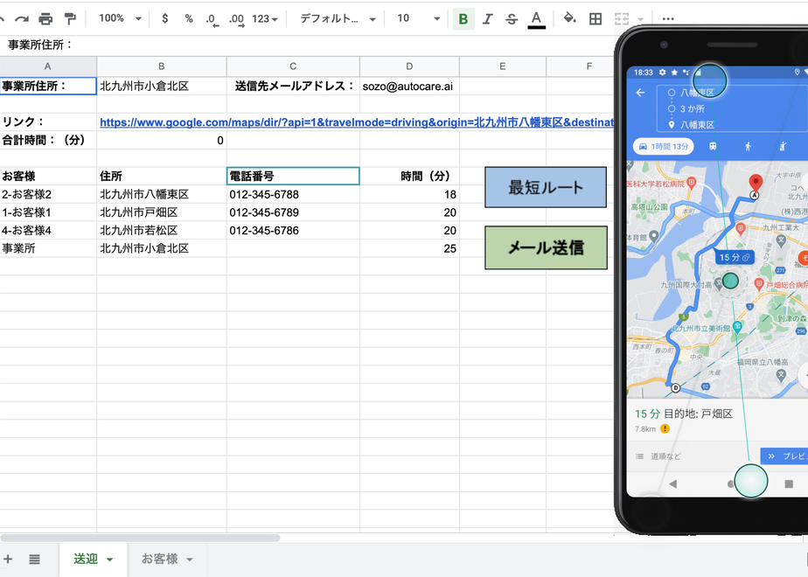Open the お客様 tab dropdown arrow
The height and width of the screenshot is (577, 808).
point(190,560)
